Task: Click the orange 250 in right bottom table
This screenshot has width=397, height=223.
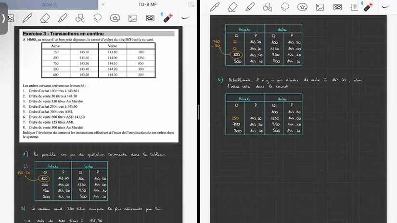Action: pyautogui.click(x=235, y=118)
